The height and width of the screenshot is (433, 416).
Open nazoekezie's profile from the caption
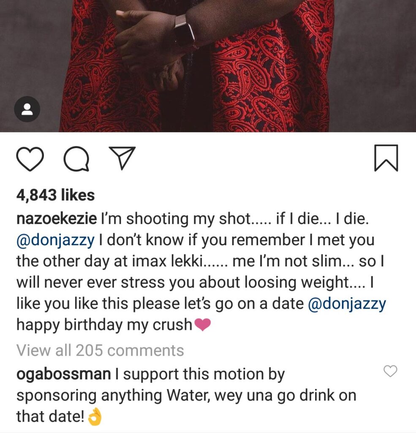[x=57, y=219]
